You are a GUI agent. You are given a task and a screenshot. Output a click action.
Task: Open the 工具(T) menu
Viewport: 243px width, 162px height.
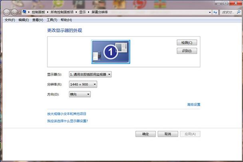(x=52, y=20)
